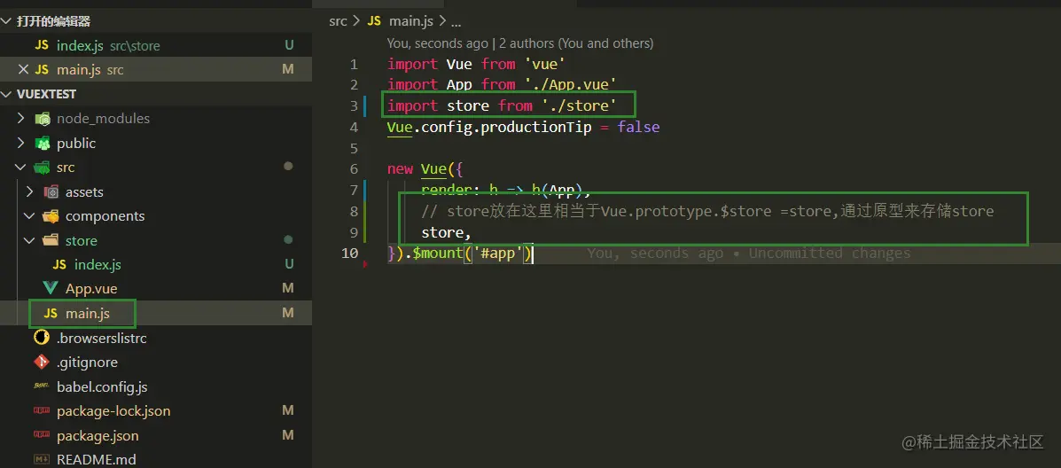This screenshot has height=468, width=1061.
Task: Click the assets folder icon
Action: click(x=51, y=192)
